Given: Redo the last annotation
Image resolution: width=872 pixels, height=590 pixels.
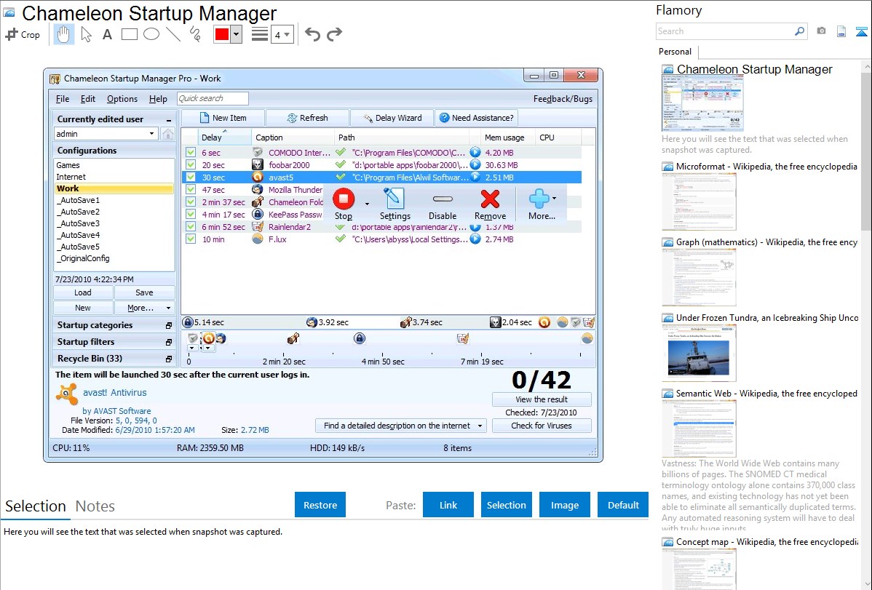Looking at the screenshot, I should pos(334,34).
